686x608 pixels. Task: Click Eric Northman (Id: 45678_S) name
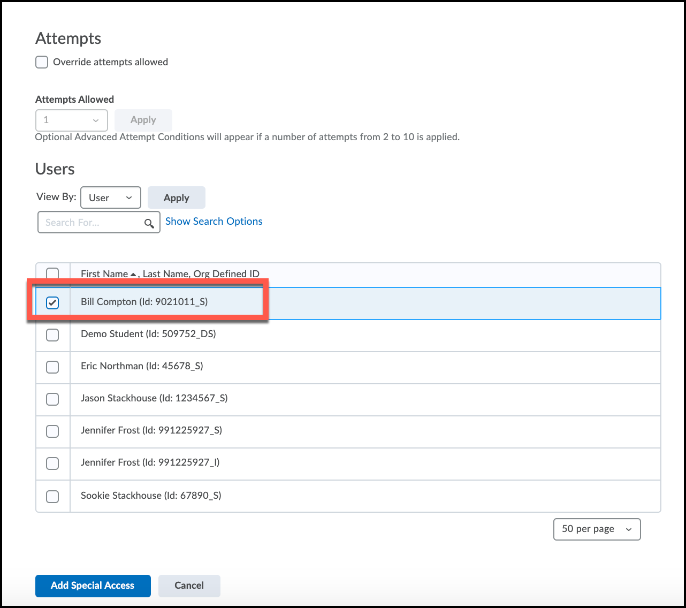click(x=142, y=366)
